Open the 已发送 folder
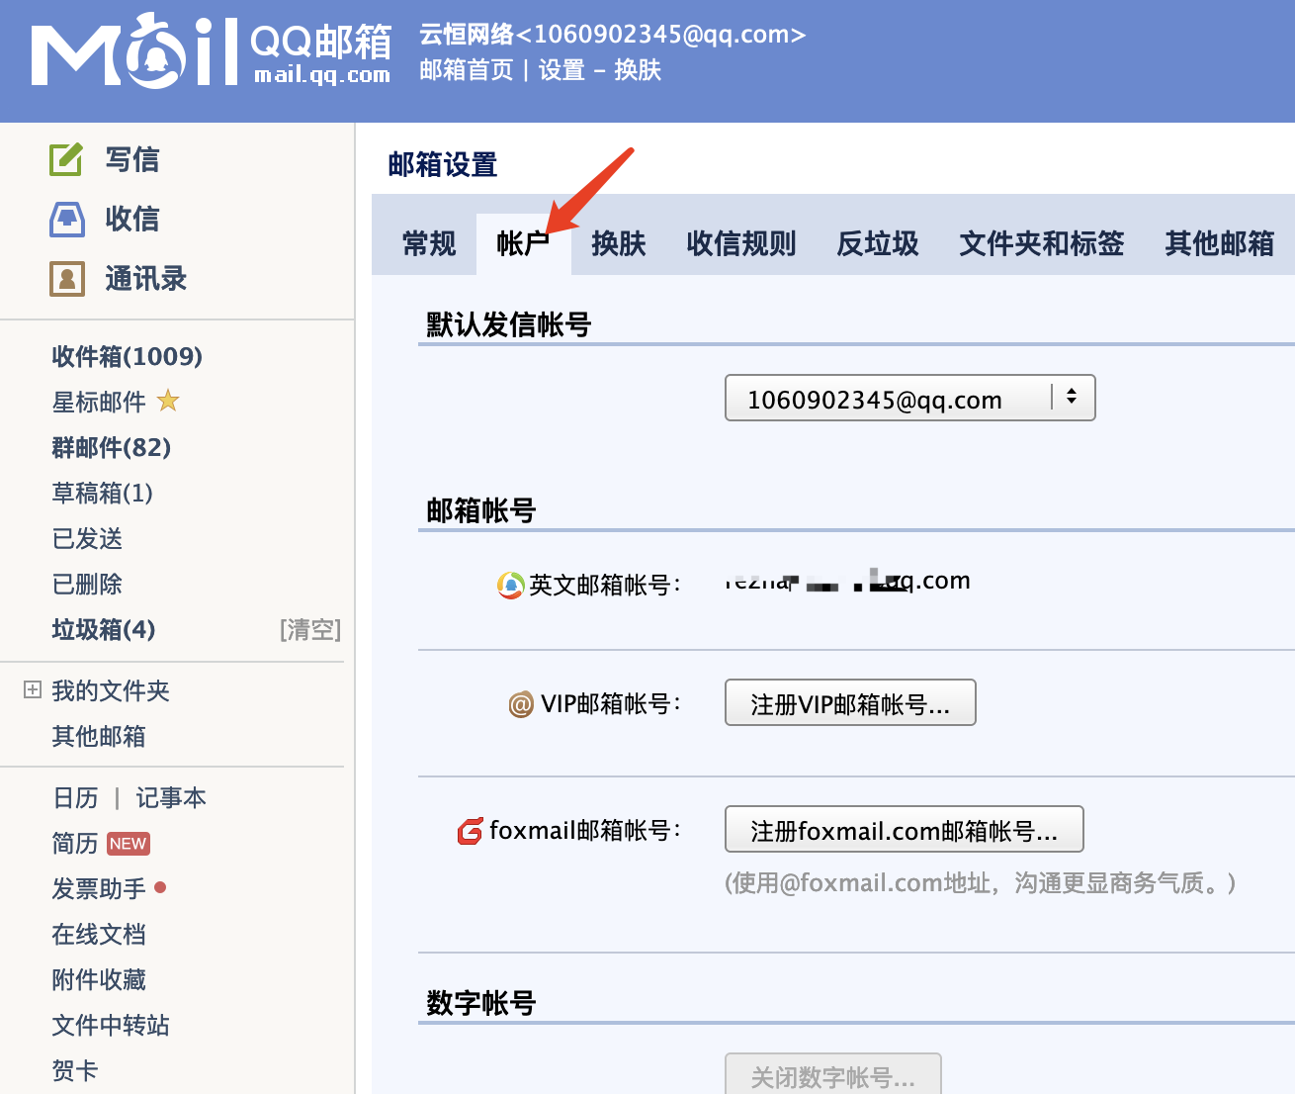 [87, 538]
